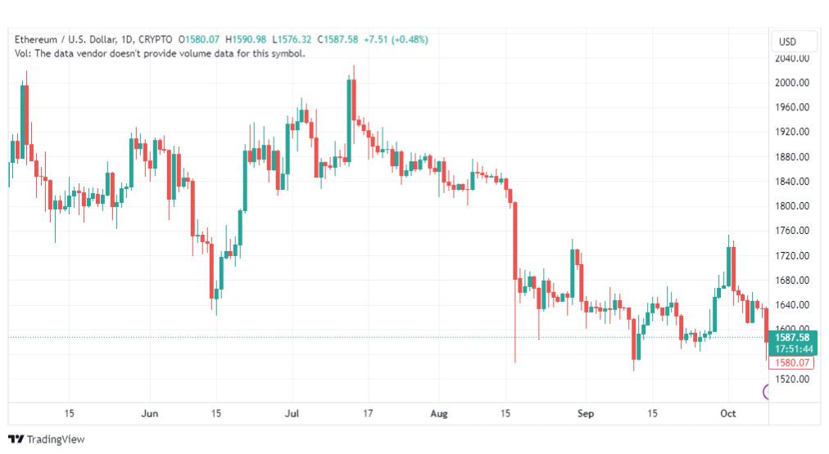Click the Vol indicator legend text
Image resolution: width=829 pixels, height=454 pixels.
coord(160,53)
